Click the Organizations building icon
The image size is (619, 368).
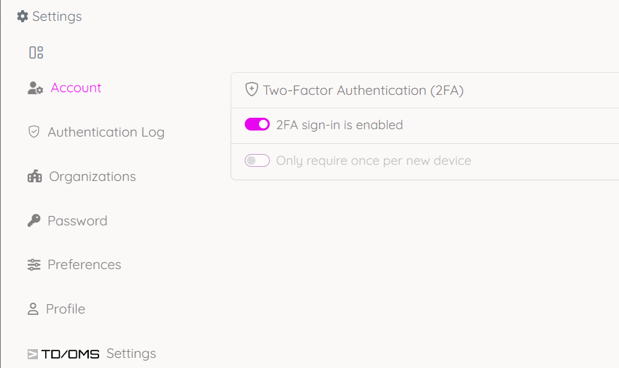coord(34,176)
